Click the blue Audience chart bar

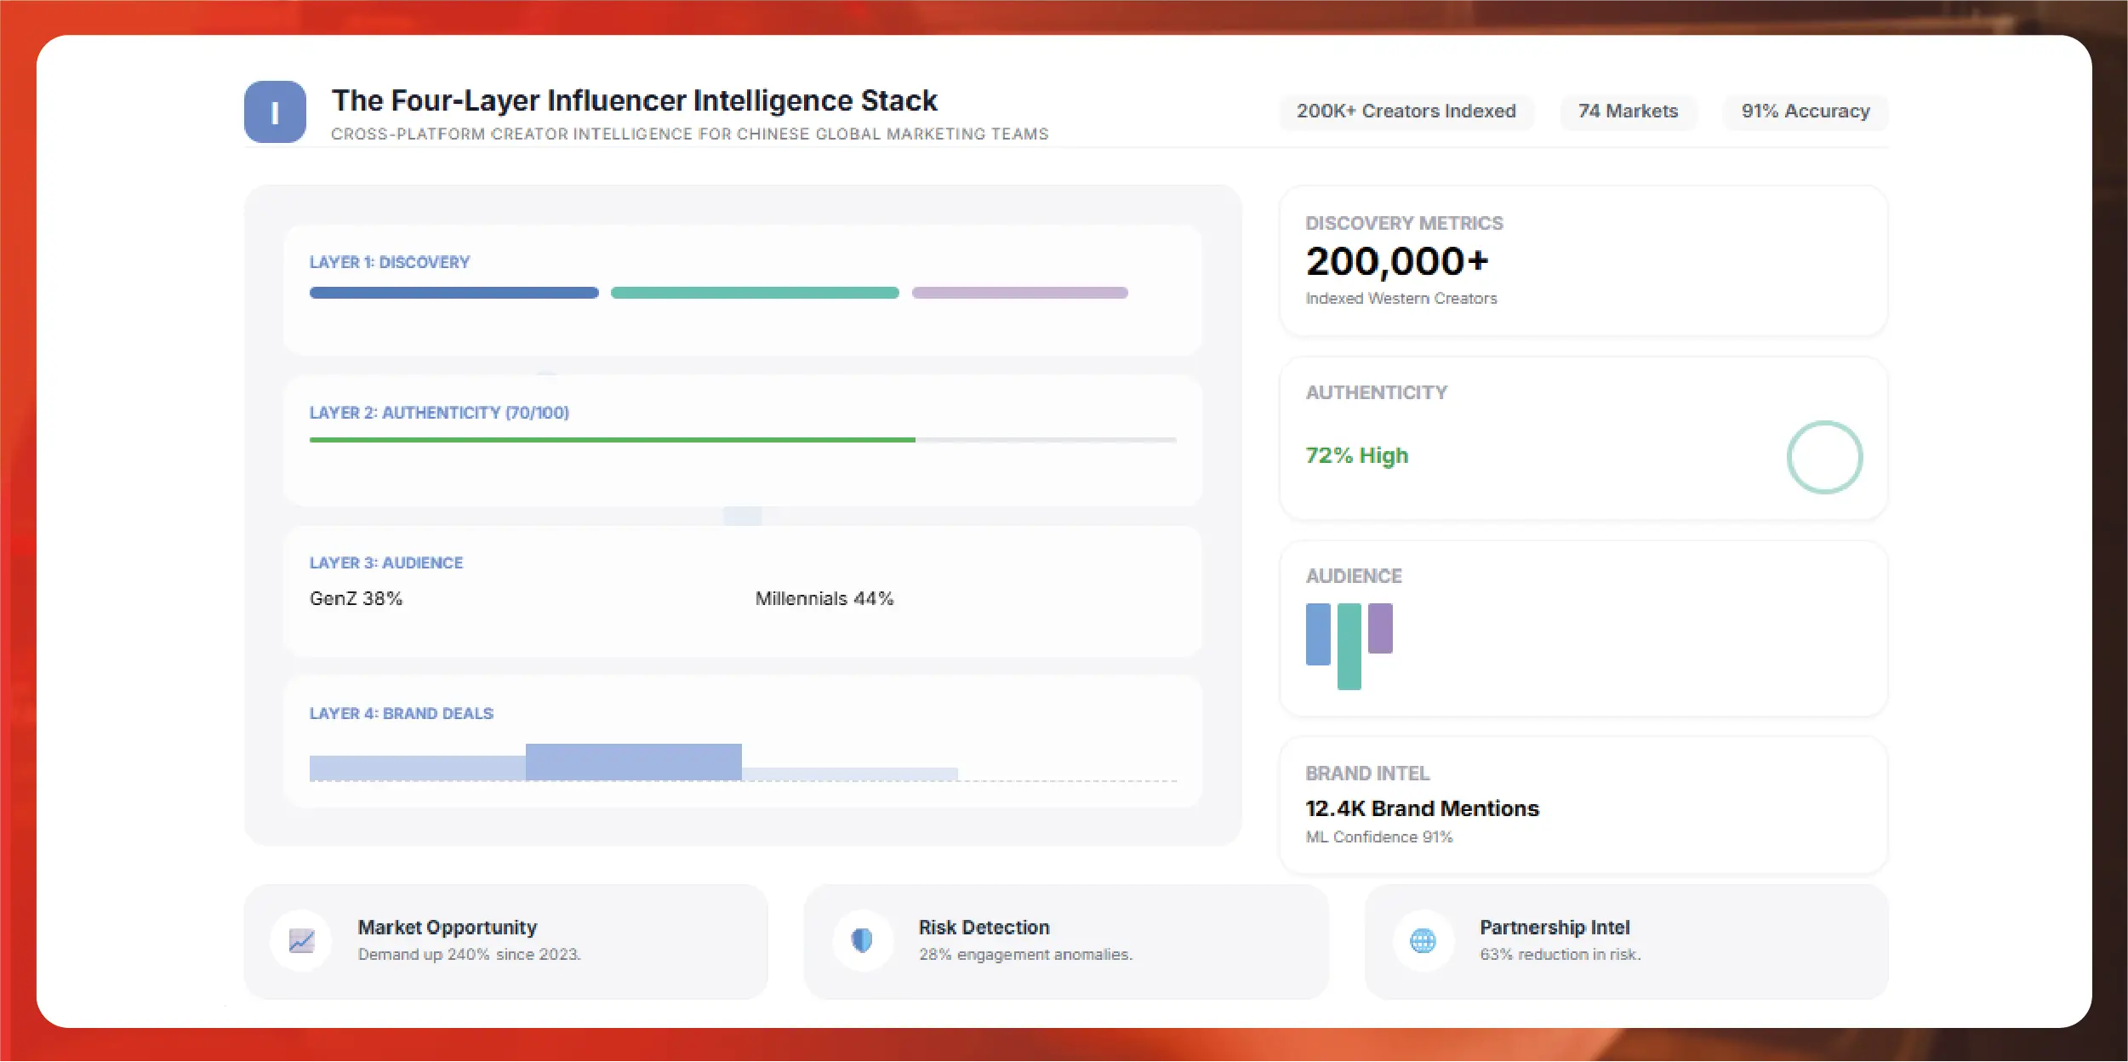pyautogui.click(x=1318, y=634)
